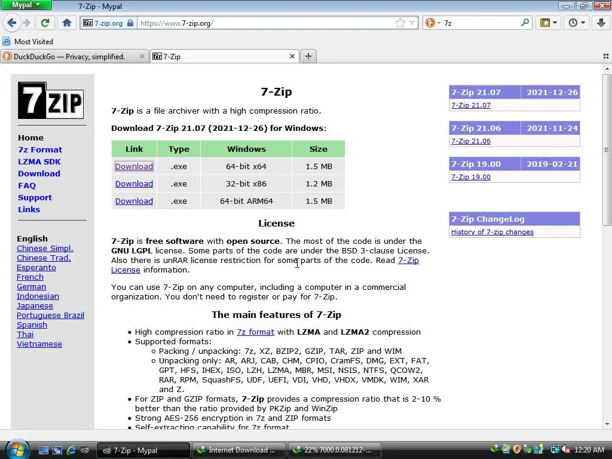Download the 32-bit x86 installer
This screenshot has width=612, height=459.
pyautogui.click(x=134, y=184)
